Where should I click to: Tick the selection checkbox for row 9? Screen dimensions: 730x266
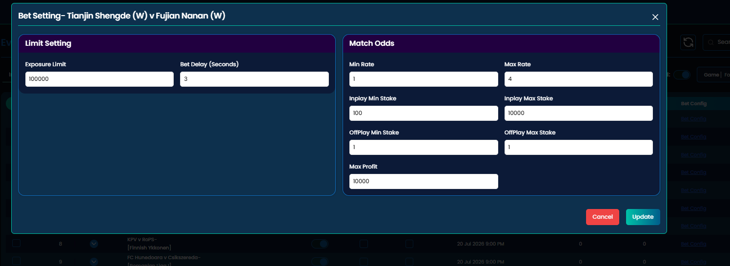pyautogui.click(x=17, y=261)
